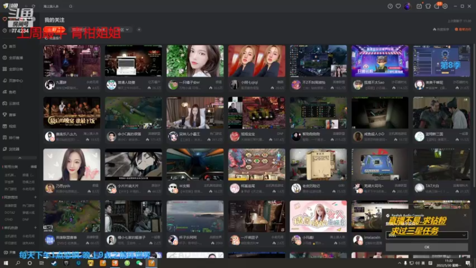Image resolution: width=476 pixels, height=268 pixels.
Task: Open the dropdown in Realtek Audio Console popup
Action: click(x=427, y=235)
